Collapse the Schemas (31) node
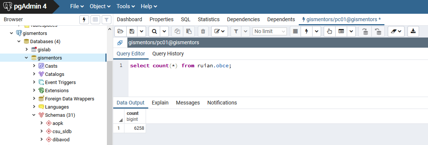Viewport: 428px width, 145px height. (34, 115)
